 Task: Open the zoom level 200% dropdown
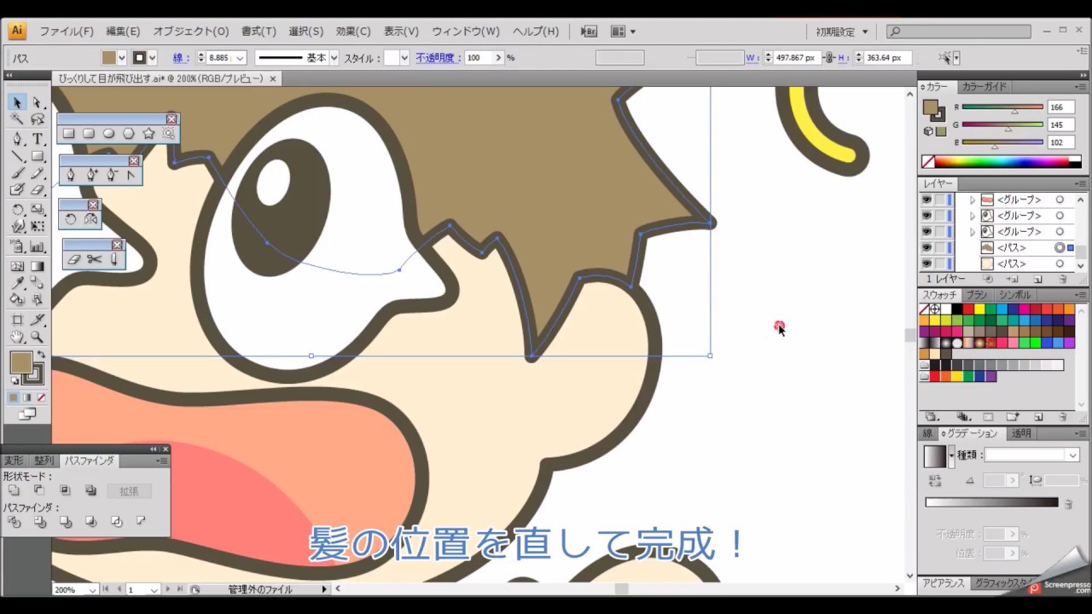coord(93,589)
